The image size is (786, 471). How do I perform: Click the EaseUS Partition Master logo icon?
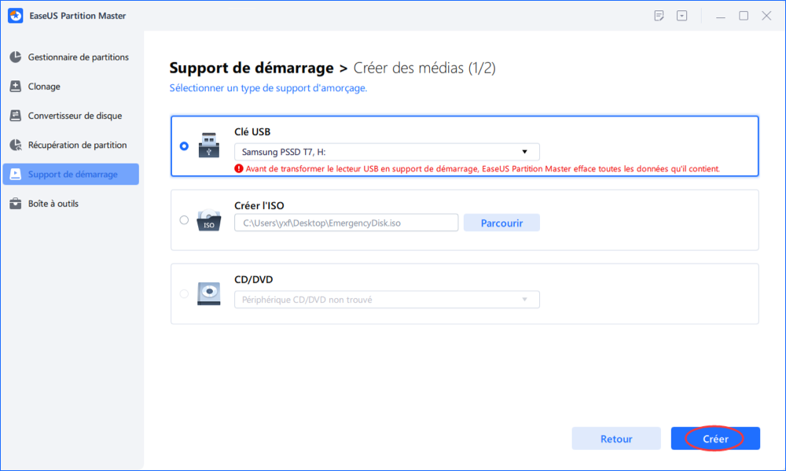(16, 16)
